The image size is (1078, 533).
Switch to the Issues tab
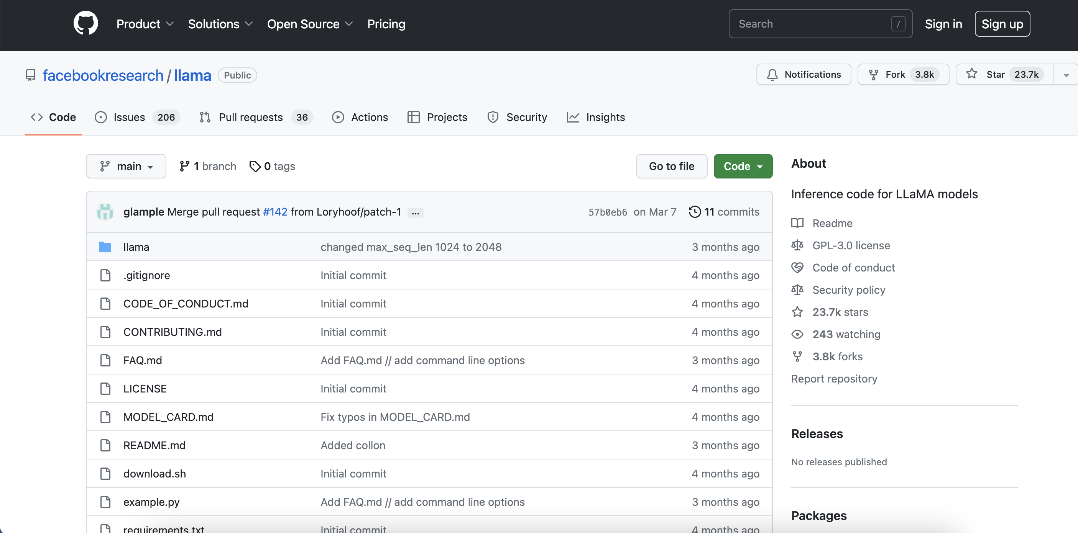pos(137,118)
